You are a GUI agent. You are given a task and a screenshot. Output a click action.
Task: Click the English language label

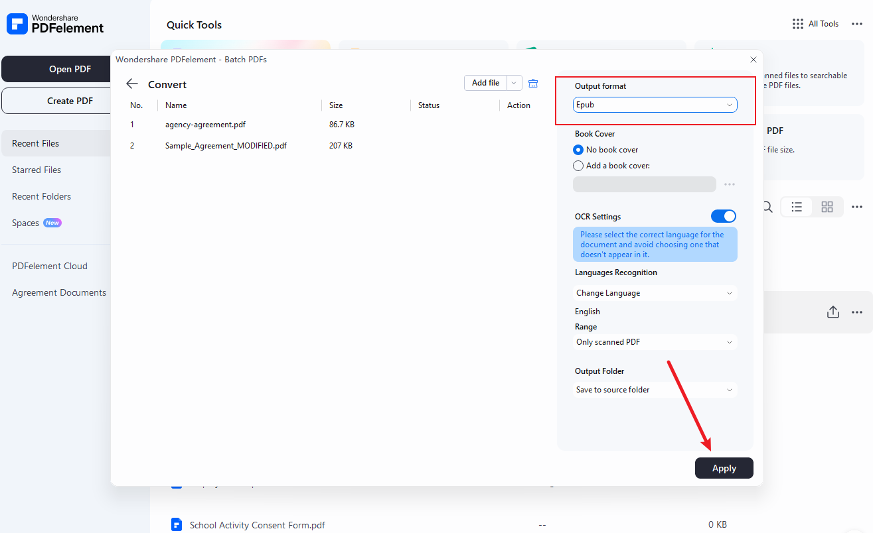588,312
